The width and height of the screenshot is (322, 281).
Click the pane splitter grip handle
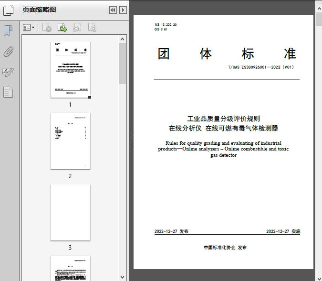pyautogui.click(x=130, y=141)
